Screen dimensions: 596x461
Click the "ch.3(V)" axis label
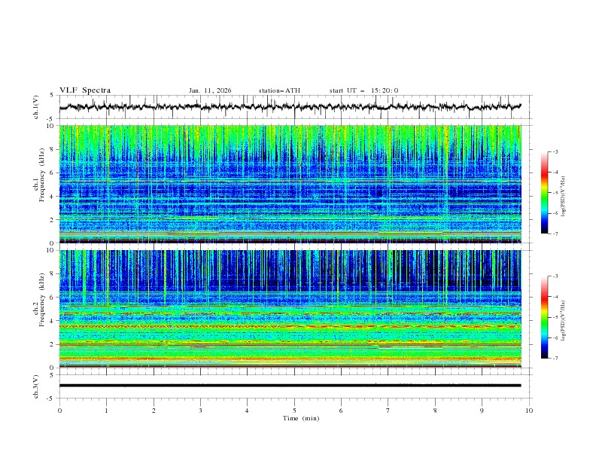pyautogui.click(x=36, y=386)
